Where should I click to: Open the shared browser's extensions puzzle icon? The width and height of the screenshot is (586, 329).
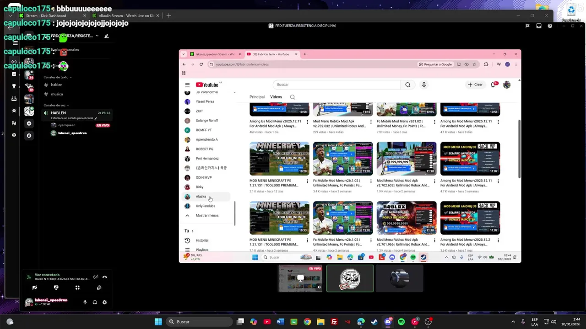point(486,64)
